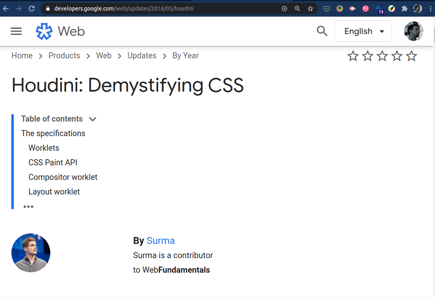
Task: Jump to Layout worklet section
Action: pyautogui.click(x=54, y=192)
